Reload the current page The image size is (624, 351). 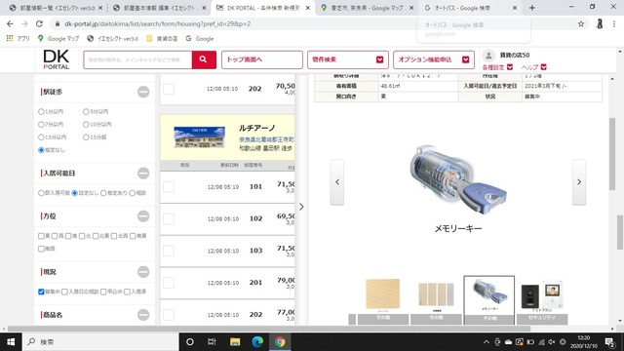[39, 23]
